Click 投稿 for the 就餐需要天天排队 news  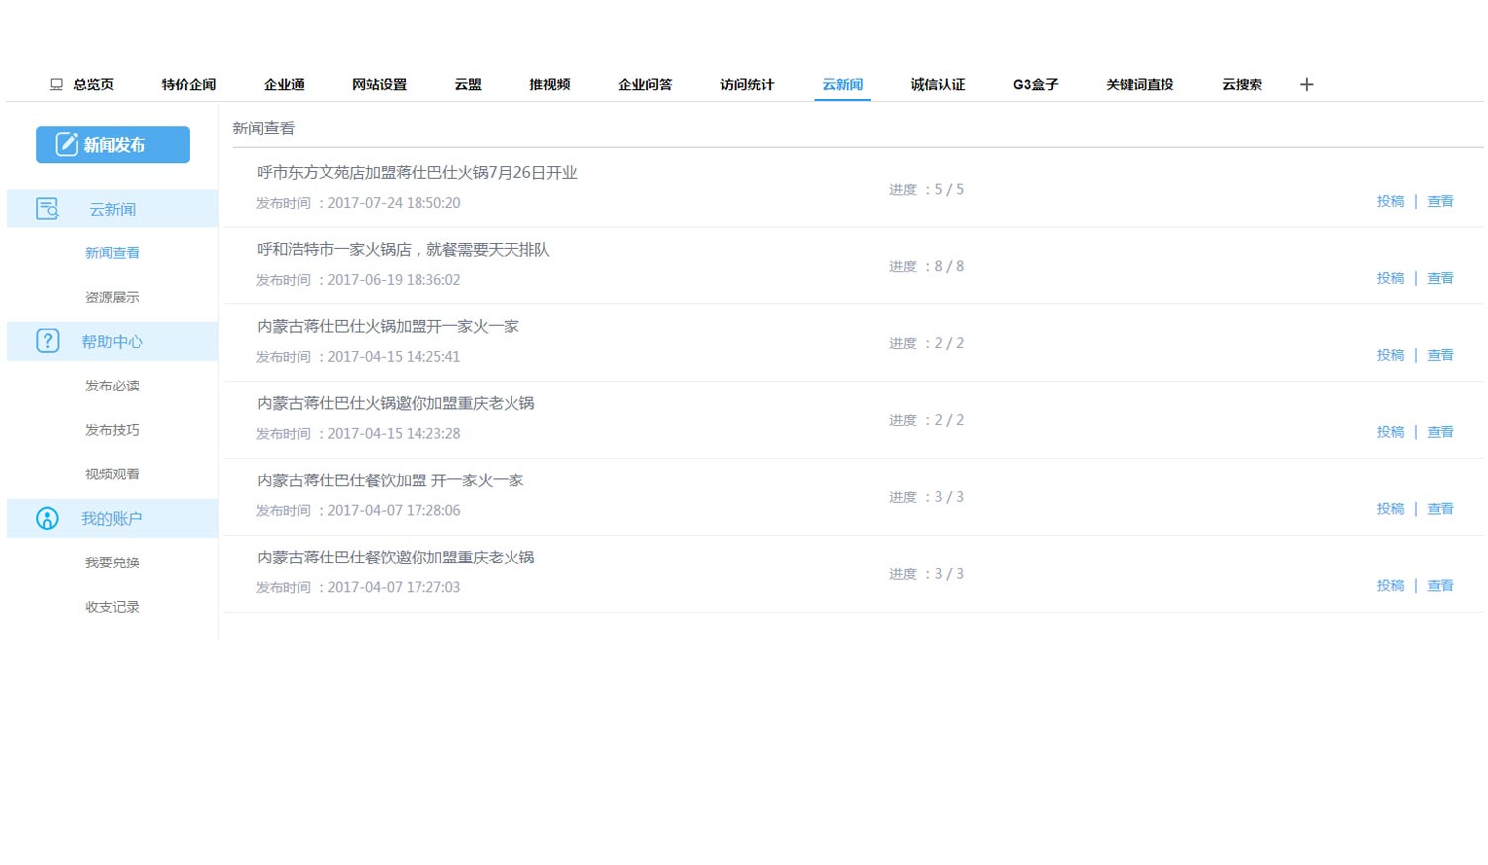point(1390,278)
